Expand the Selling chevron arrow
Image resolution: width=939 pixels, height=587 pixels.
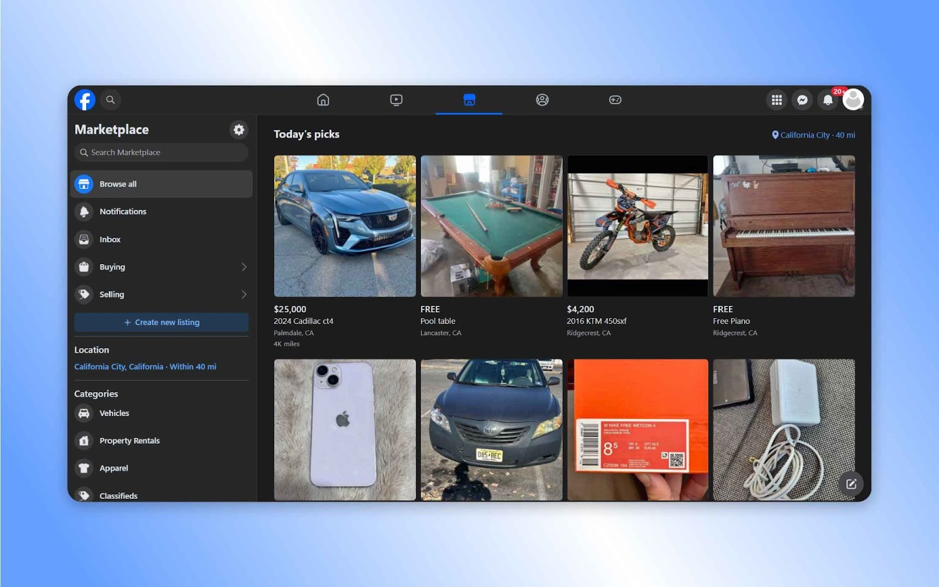244,294
